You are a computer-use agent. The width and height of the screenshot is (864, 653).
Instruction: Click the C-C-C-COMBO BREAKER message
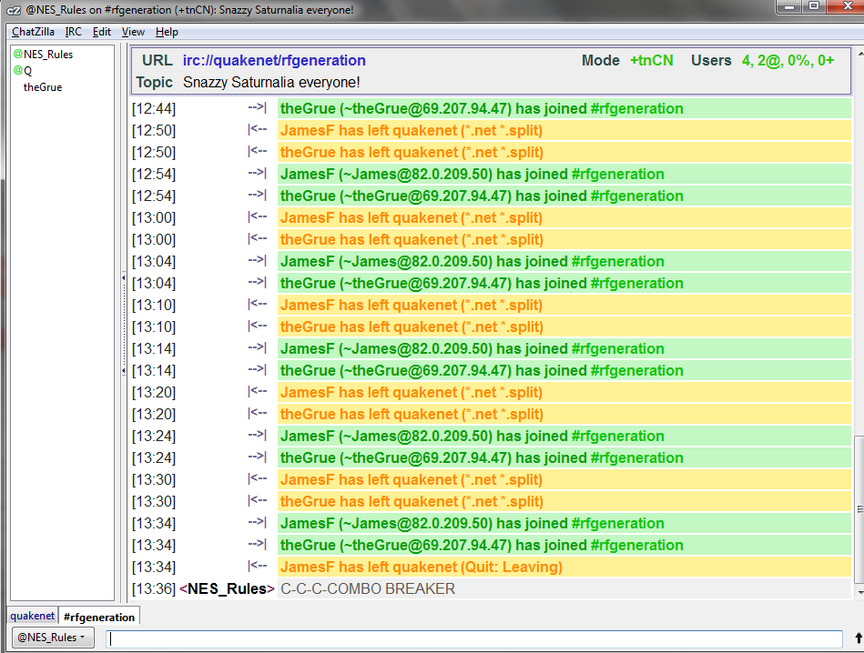(x=368, y=588)
